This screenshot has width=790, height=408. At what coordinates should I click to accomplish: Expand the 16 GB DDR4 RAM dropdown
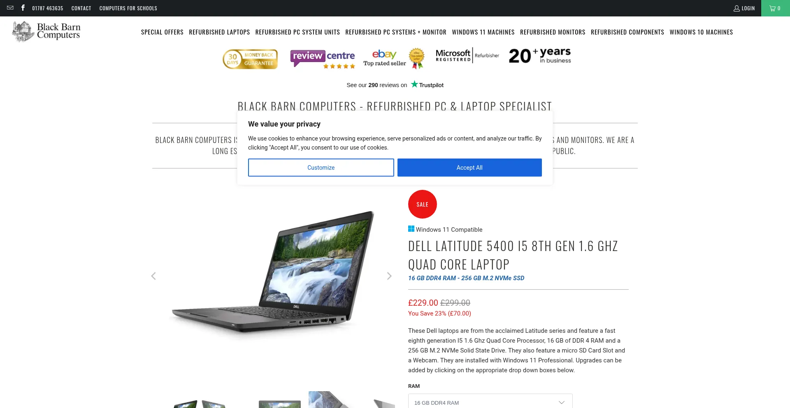490,402
